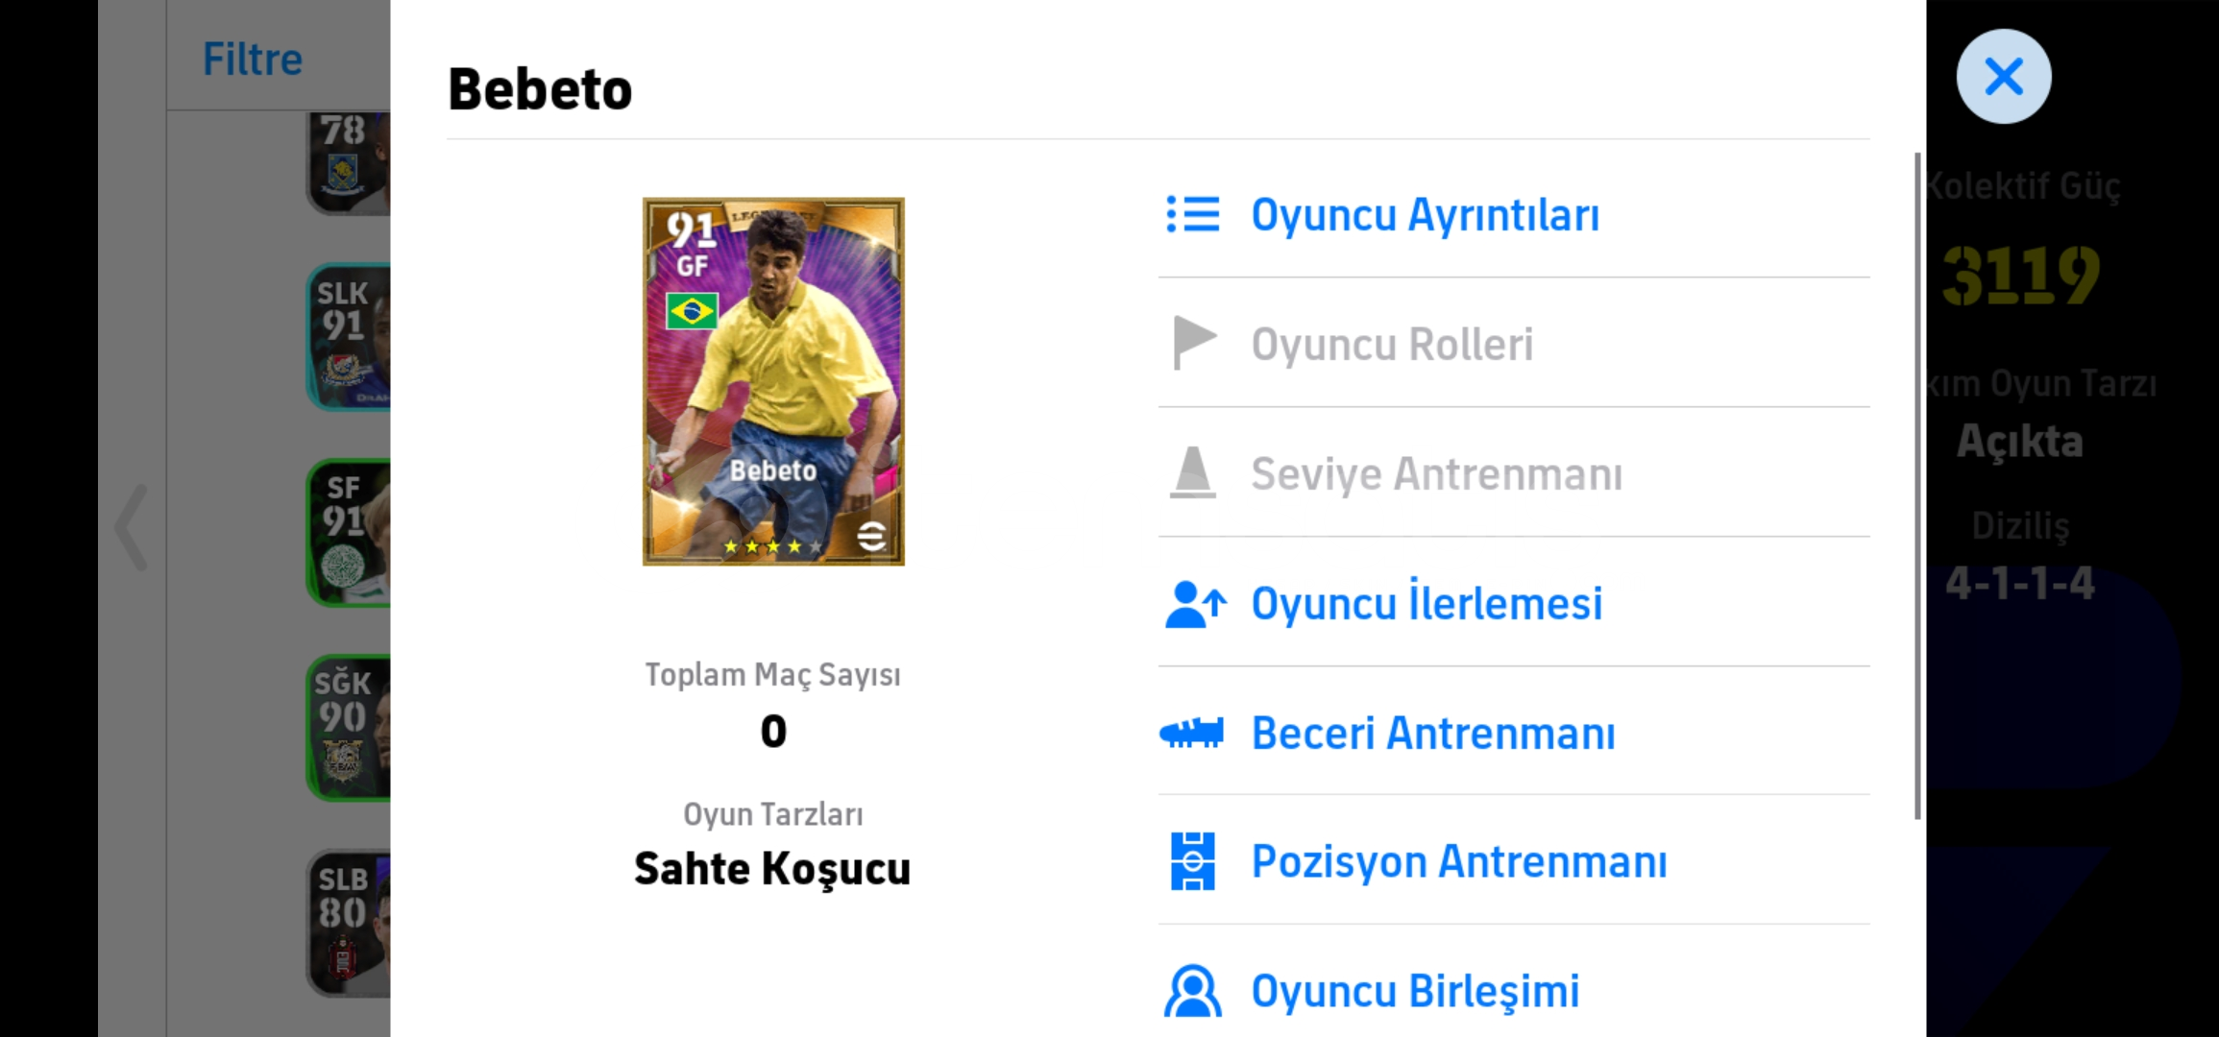Close the Bebeto panel with the X button

[x=2004, y=76]
